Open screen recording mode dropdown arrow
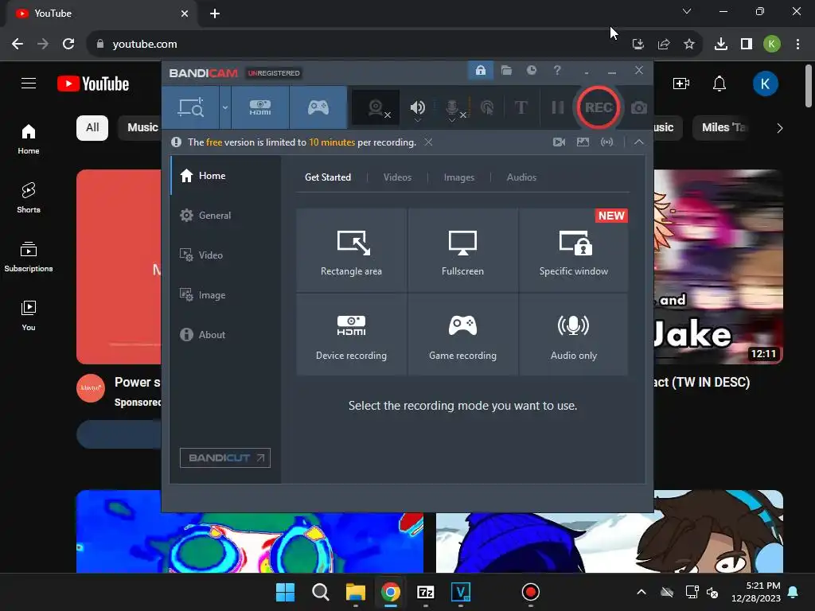The height and width of the screenshot is (611, 815). [x=225, y=107]
